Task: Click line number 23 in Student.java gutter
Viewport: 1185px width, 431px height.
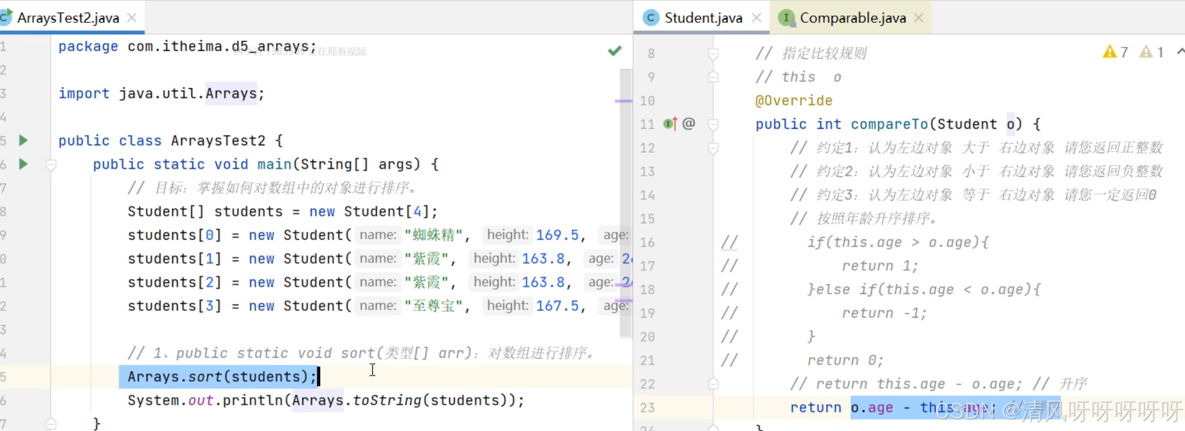Action: click(x=647, y=408)
